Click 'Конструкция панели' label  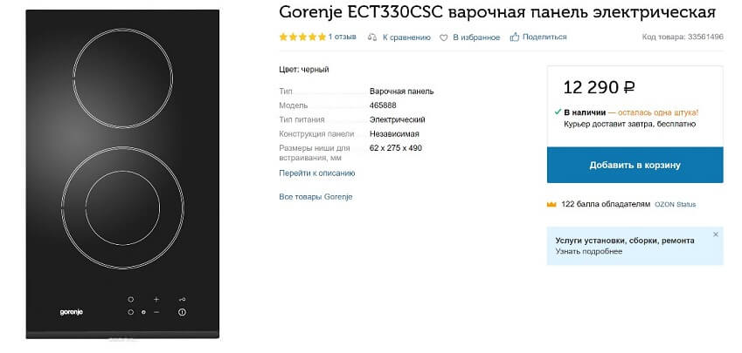(x=316, y=133)
